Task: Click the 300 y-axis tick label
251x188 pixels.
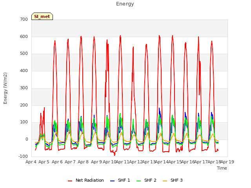Action: pos(24,88)
